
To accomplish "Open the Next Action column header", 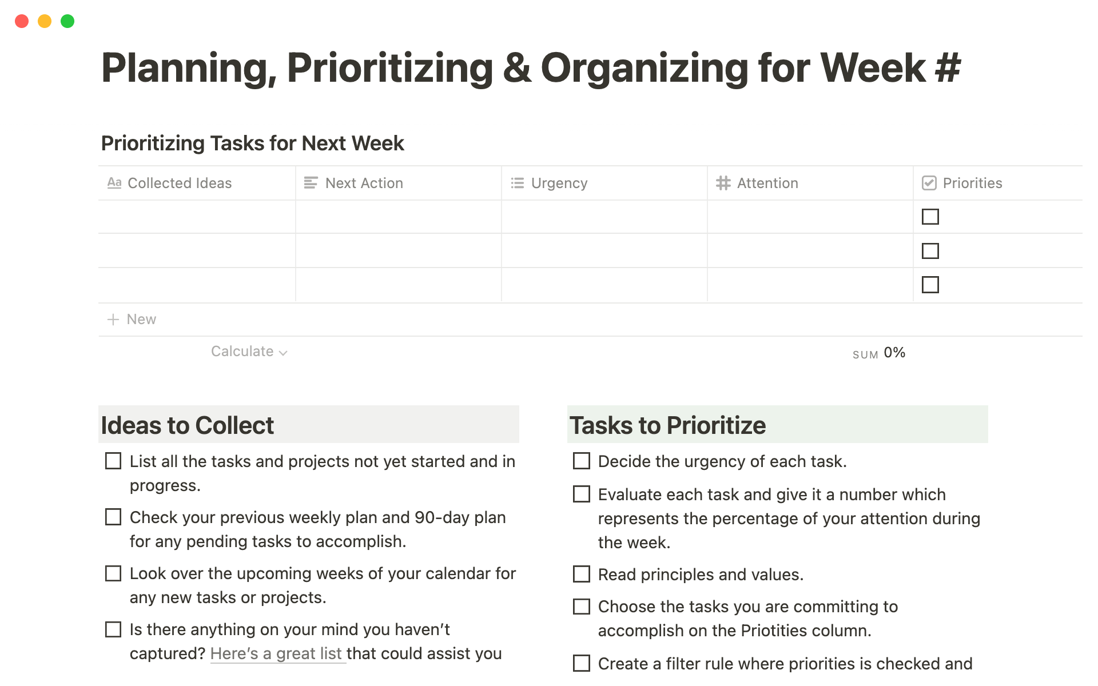I will pos(364,183).
